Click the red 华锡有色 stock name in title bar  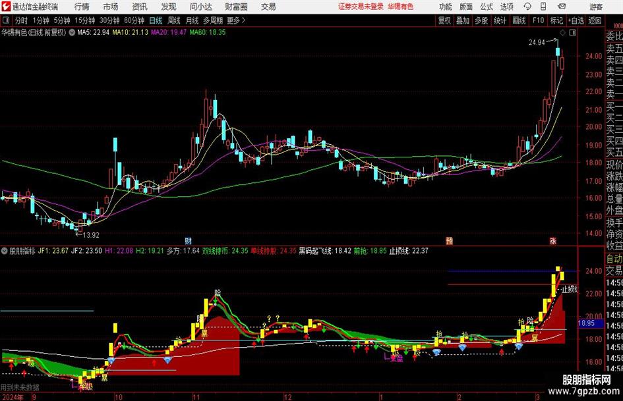coord(401,7)
